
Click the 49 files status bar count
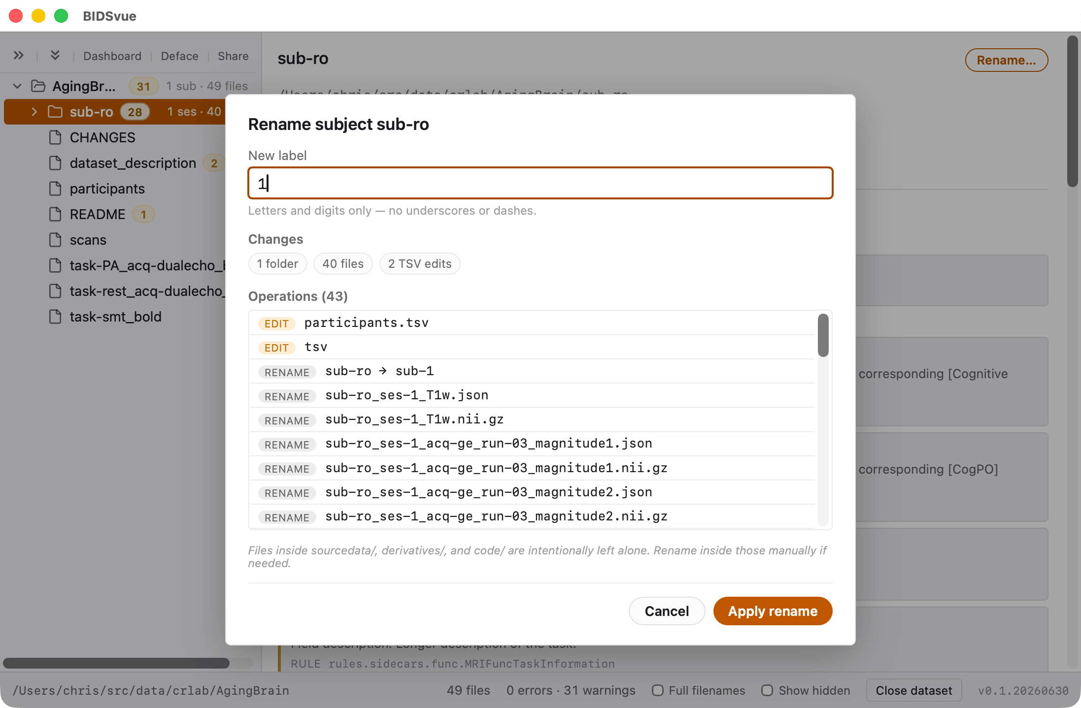469,690
